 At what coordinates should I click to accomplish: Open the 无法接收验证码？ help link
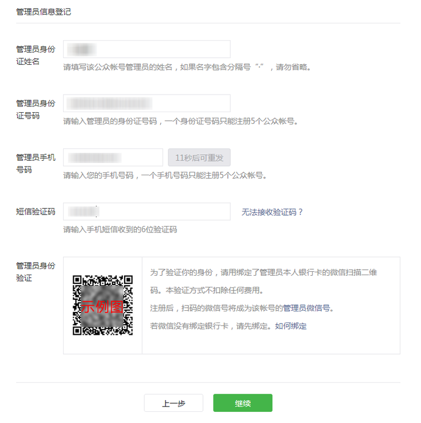coord(272,212)
